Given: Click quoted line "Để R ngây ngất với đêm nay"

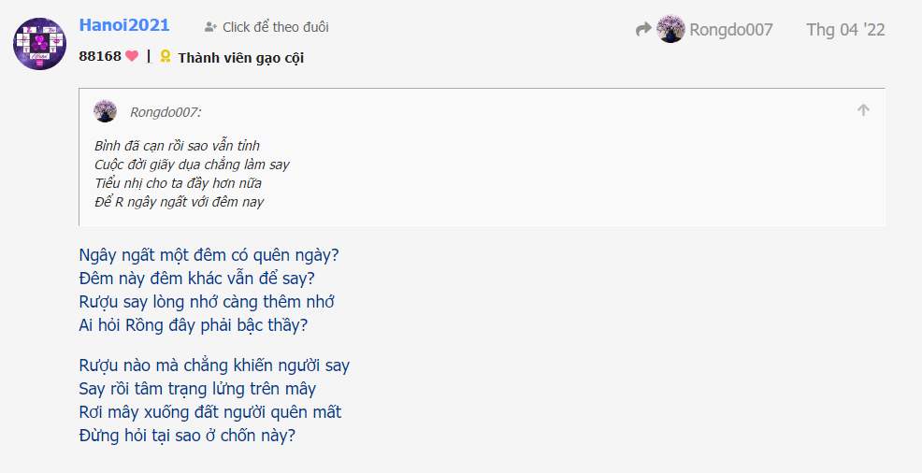Looking at the screenshot, I should pos(179,202).
